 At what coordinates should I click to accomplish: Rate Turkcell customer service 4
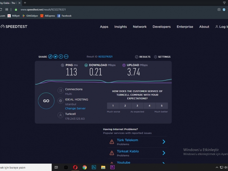(149, 106)
